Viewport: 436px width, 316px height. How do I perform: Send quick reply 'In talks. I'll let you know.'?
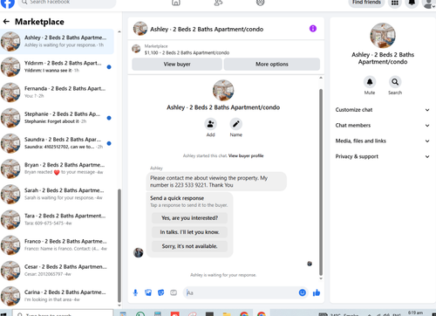pos(189,232)
